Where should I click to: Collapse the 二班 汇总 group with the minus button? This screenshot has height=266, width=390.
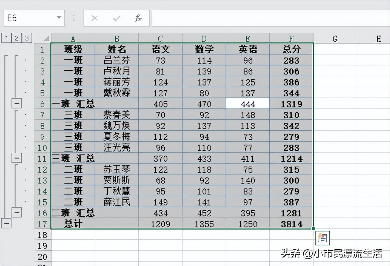coord(17,212)
